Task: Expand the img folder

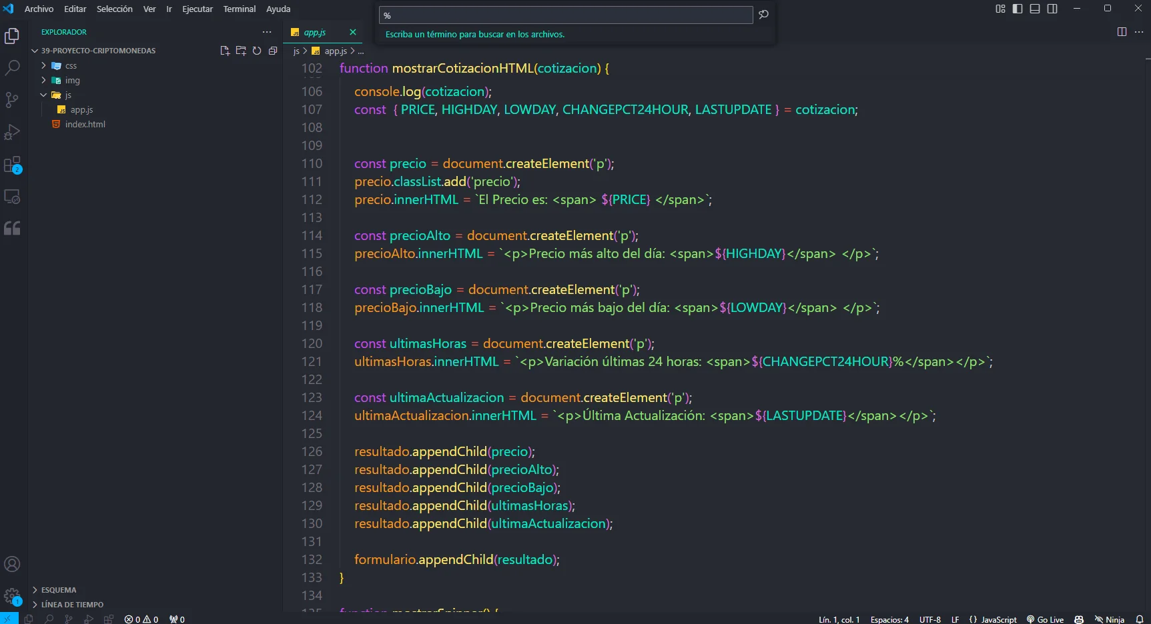Action: point(72,81)
